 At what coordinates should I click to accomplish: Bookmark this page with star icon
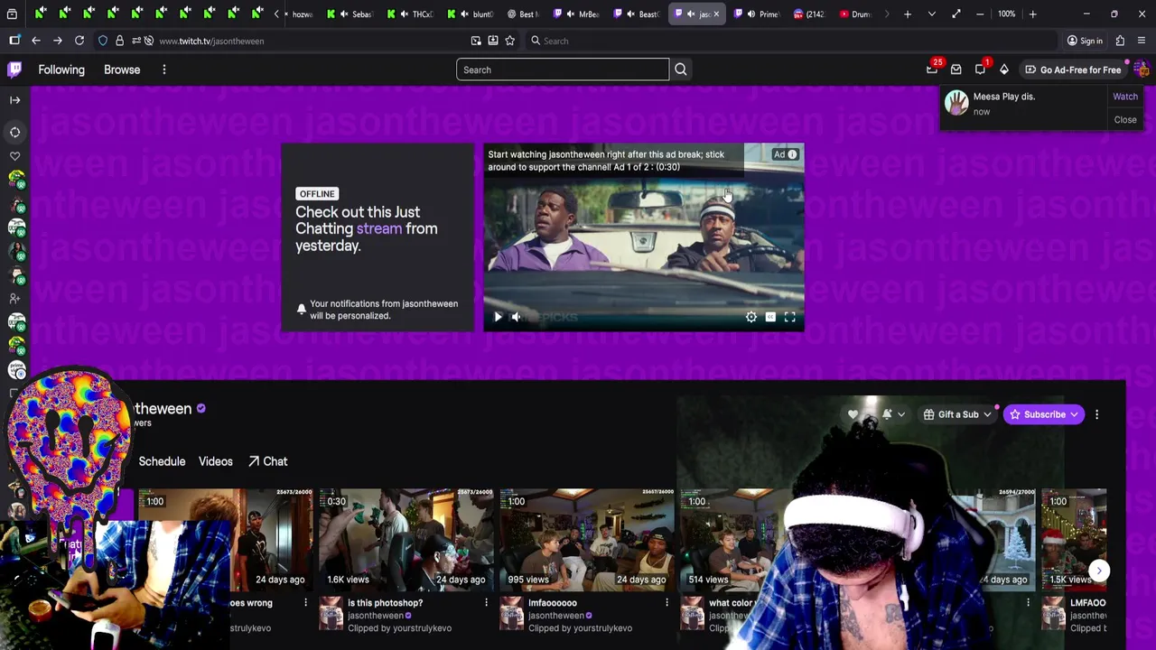[510, 41]
